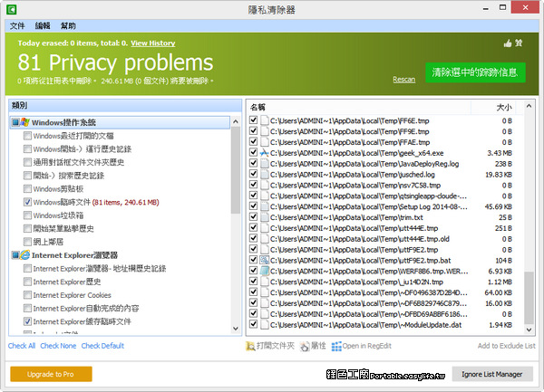Click the green 清除選中的踪跡信息 button
The width and height of the screenshot is (544, 392).
click(475, 72)
